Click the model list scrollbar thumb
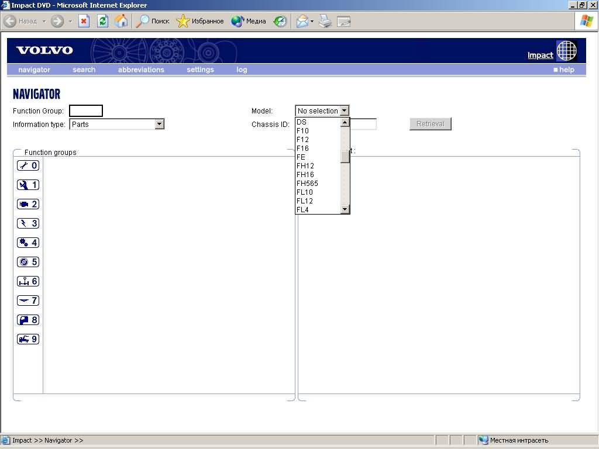 345,157
